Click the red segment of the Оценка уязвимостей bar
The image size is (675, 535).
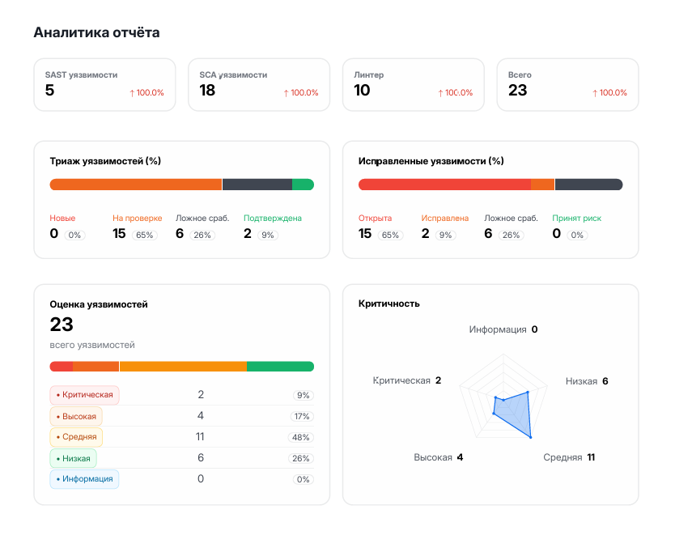click(x=62, y=367)
